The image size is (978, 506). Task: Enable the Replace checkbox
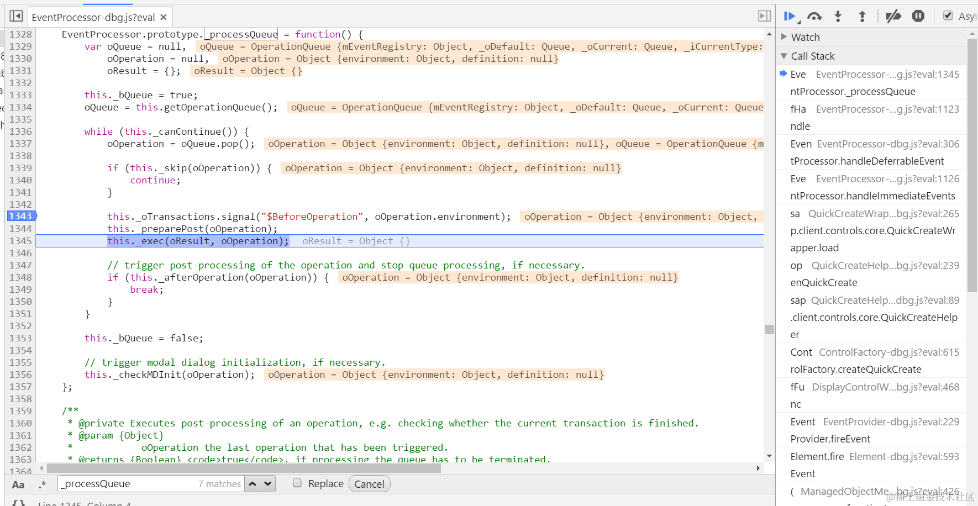297,483
